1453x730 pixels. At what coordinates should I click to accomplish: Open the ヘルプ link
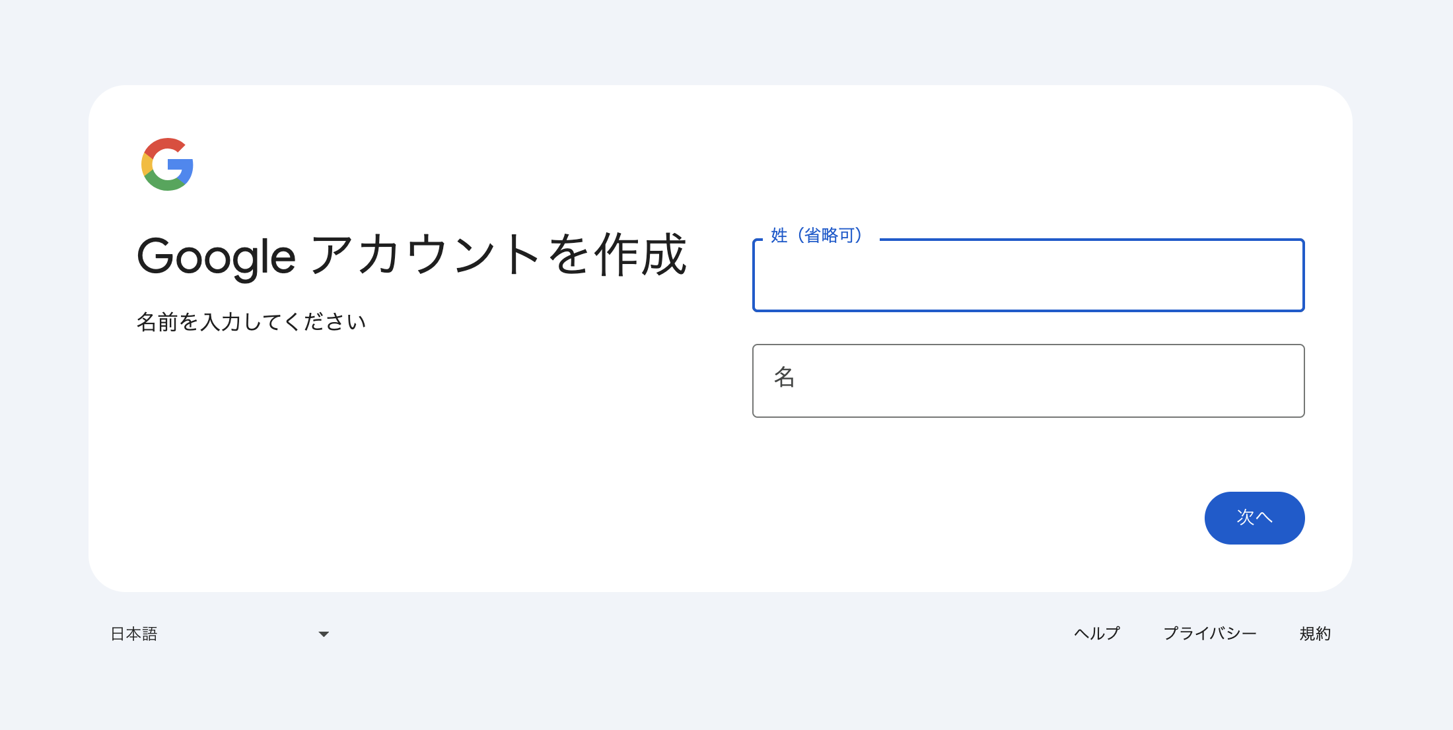[1097, 634]
